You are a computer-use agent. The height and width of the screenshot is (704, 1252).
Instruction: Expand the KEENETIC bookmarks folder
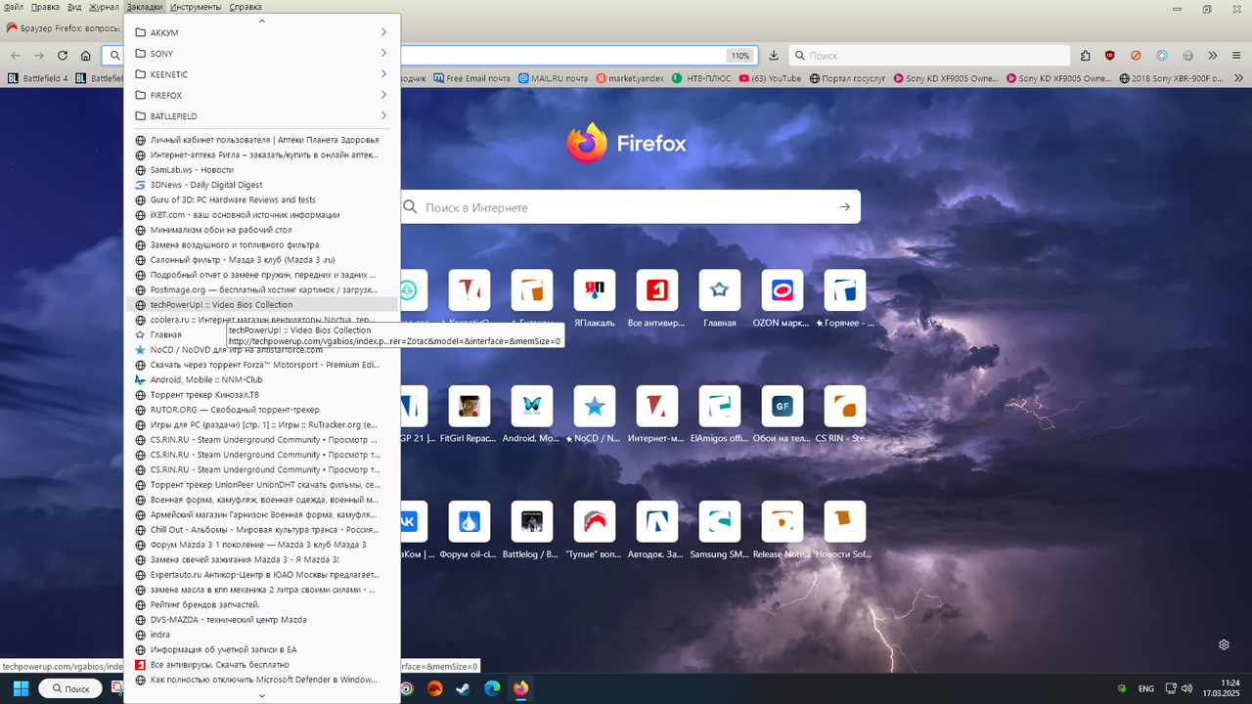[262, 74]
